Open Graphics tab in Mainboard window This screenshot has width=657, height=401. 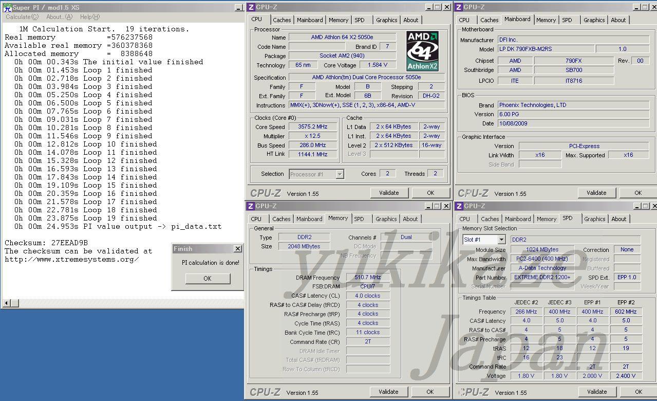[594, 20]
